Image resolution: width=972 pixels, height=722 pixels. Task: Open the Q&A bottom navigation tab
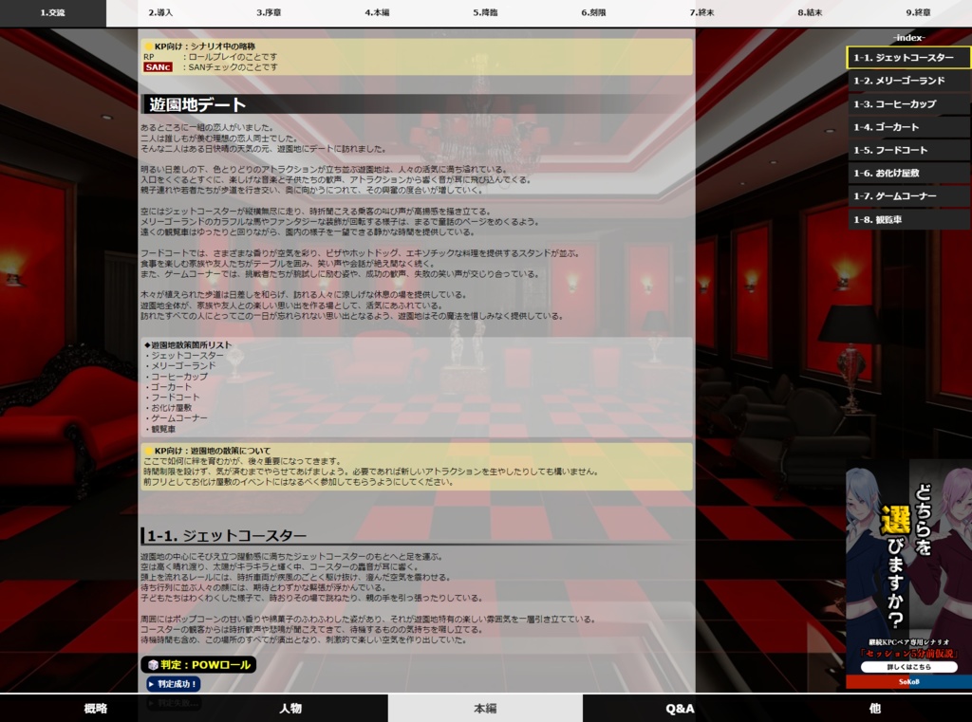[680, 708]
